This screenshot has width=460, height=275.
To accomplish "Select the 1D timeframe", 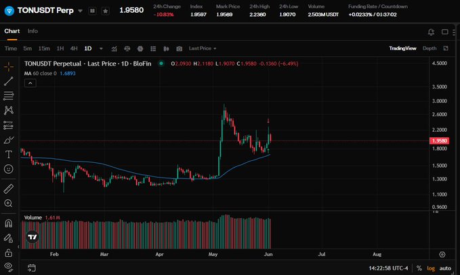I will point(88,49).
